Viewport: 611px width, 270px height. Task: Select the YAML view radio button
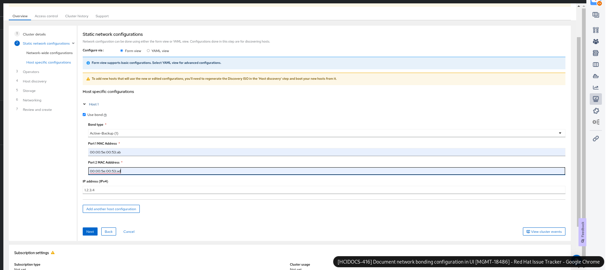pyautogui.click(x=148, y=51)
